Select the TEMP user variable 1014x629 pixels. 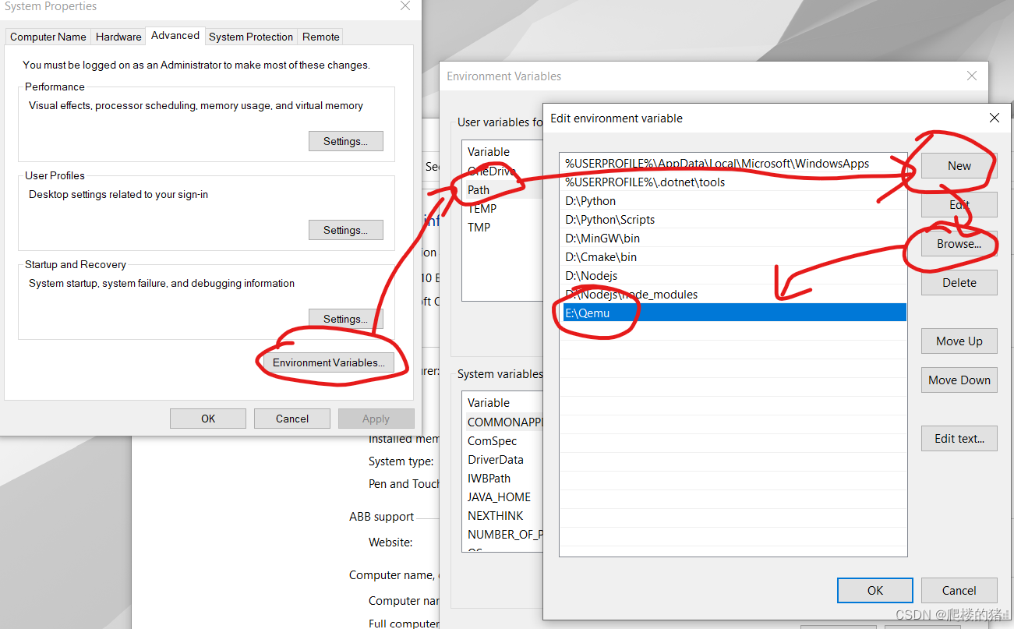click(x=502, y=208)
